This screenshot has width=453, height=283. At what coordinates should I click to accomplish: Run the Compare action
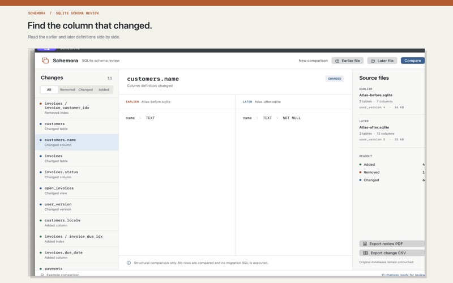413,61
